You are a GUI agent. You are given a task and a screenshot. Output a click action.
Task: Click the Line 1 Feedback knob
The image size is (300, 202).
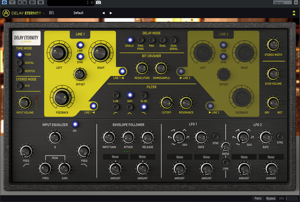point(62,98)
